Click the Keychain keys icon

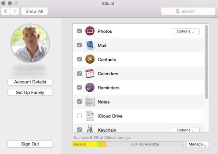90,129
